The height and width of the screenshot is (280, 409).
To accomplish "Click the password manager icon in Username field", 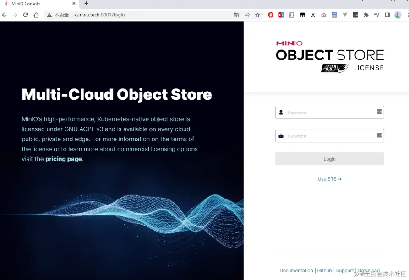I will click(x=379, y=112).
